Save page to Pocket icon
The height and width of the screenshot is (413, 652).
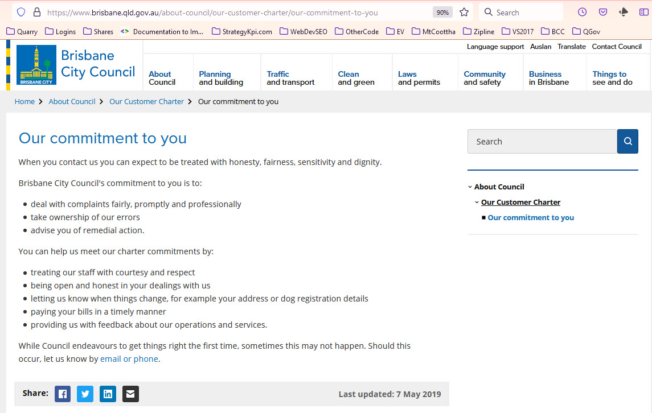pyautogui.click(x=603, y=12)
